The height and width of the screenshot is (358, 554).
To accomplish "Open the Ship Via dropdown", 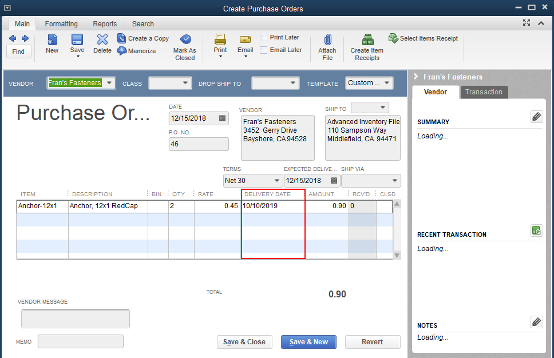I will (395, 181).
